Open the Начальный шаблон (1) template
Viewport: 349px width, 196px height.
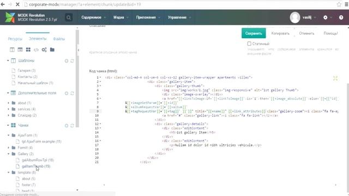click(35, 83)
